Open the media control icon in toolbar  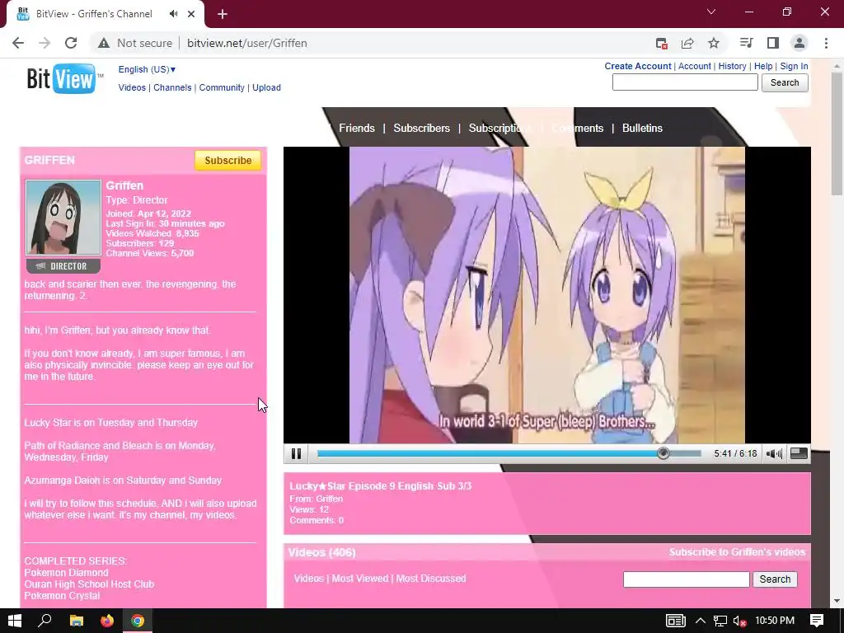[746, 43]
